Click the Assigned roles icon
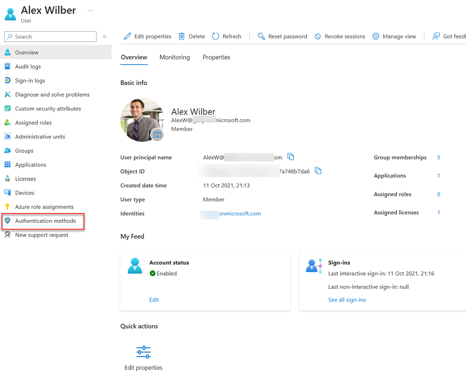 [x=7, y=123]
